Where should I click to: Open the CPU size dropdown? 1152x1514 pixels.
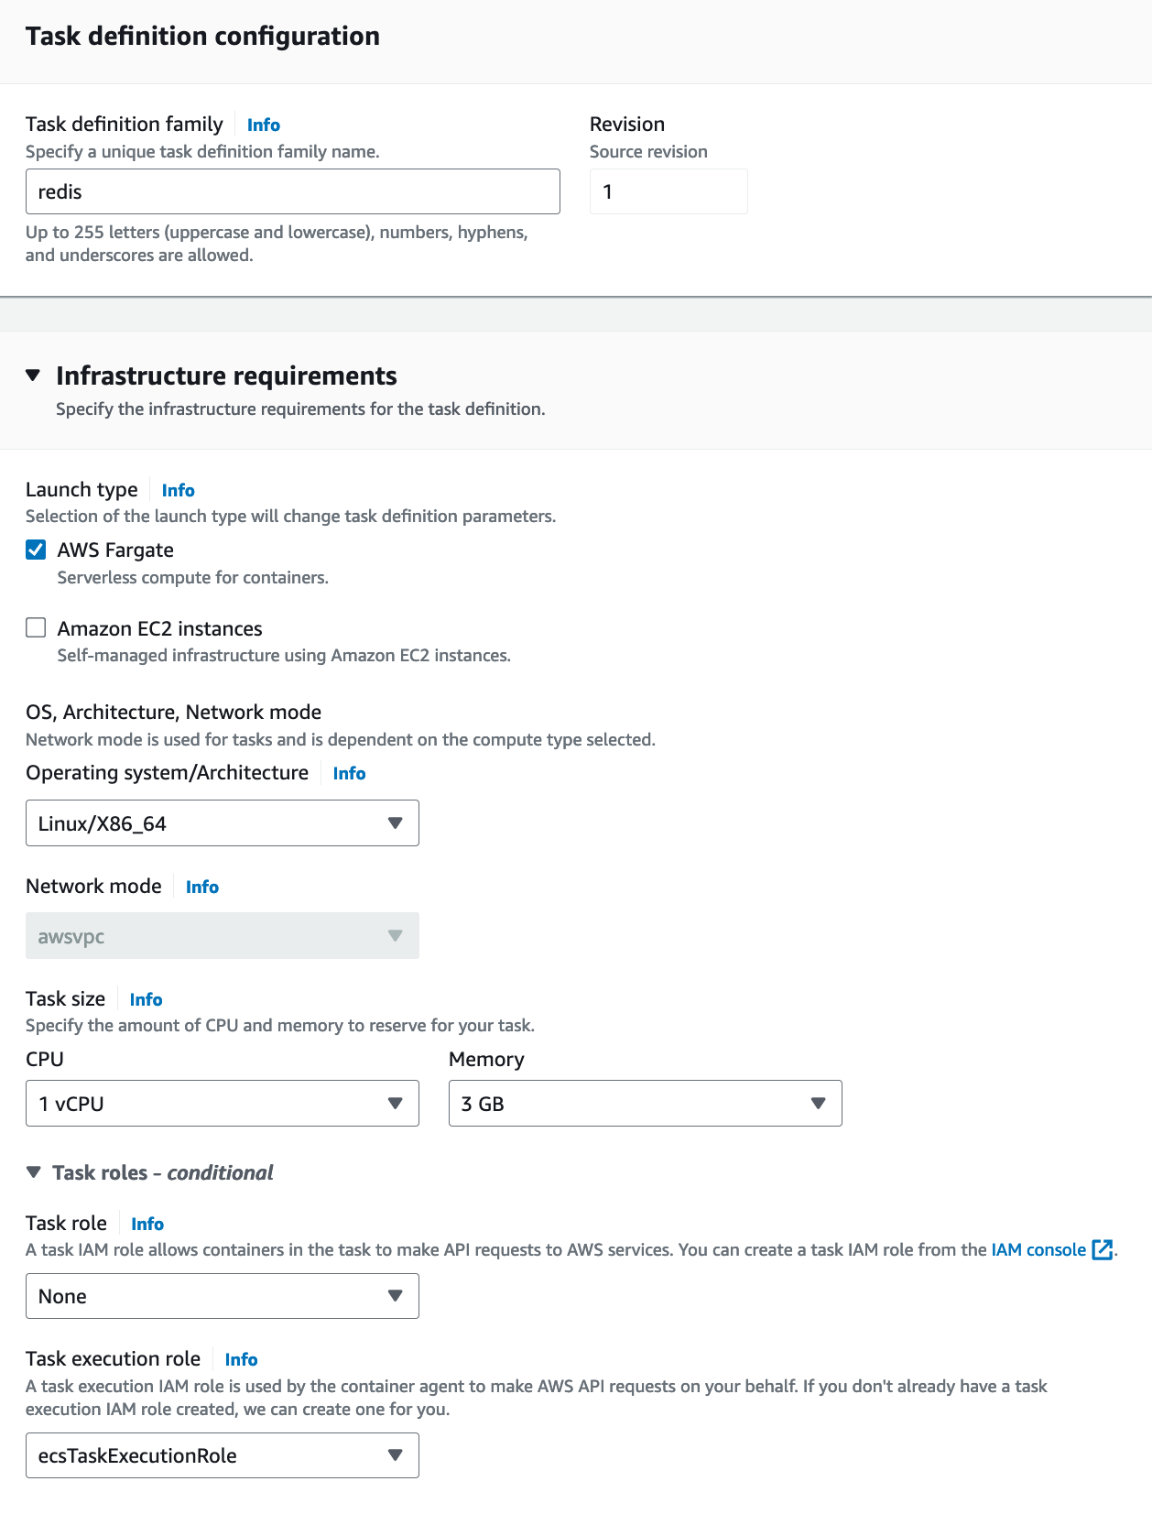point(222,1104)
